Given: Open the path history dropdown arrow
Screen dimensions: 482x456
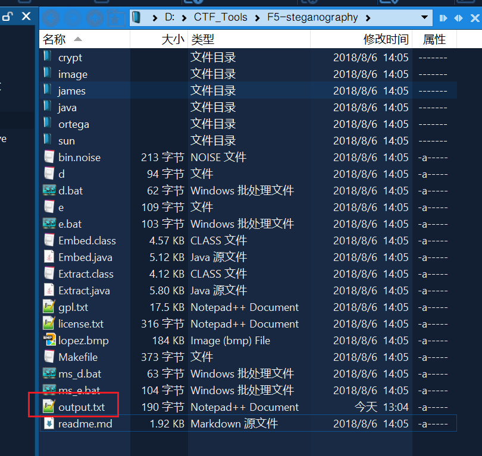Looking at the screenshot, I should 424,17.
